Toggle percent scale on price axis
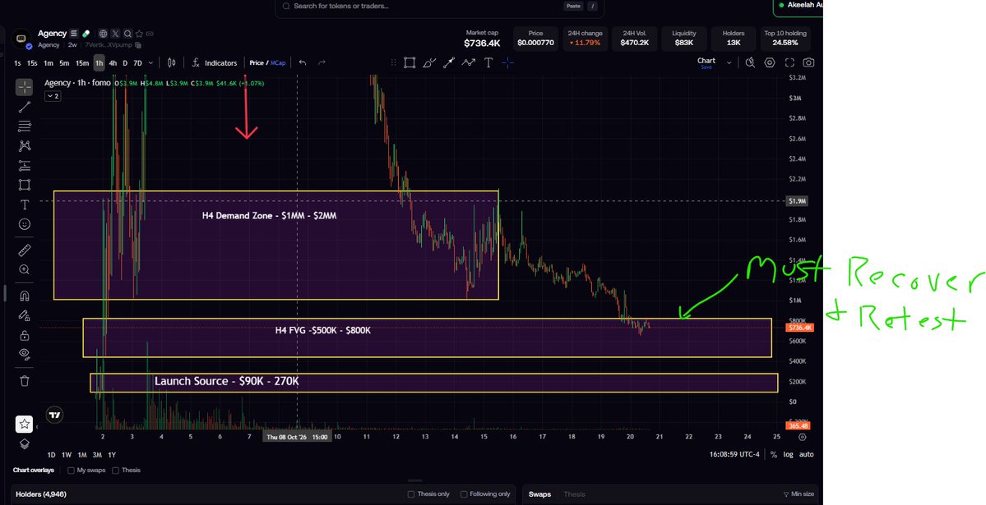 tap(774, 455)
